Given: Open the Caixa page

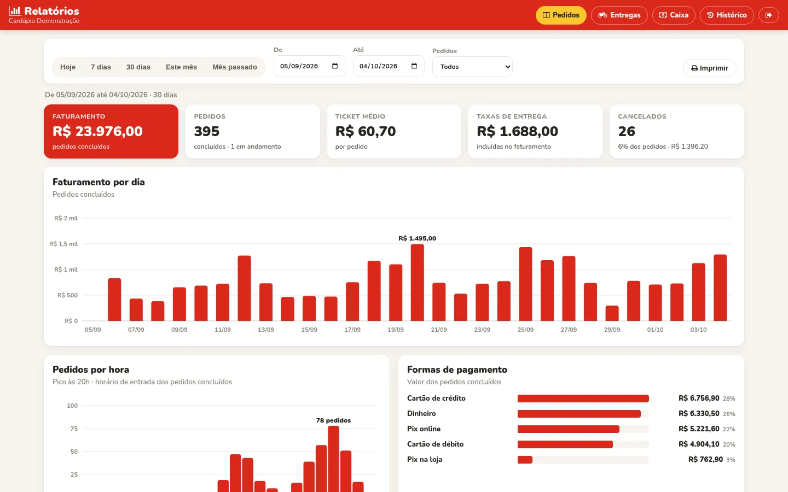Looking at the screenshot, I should click(674, 15).
